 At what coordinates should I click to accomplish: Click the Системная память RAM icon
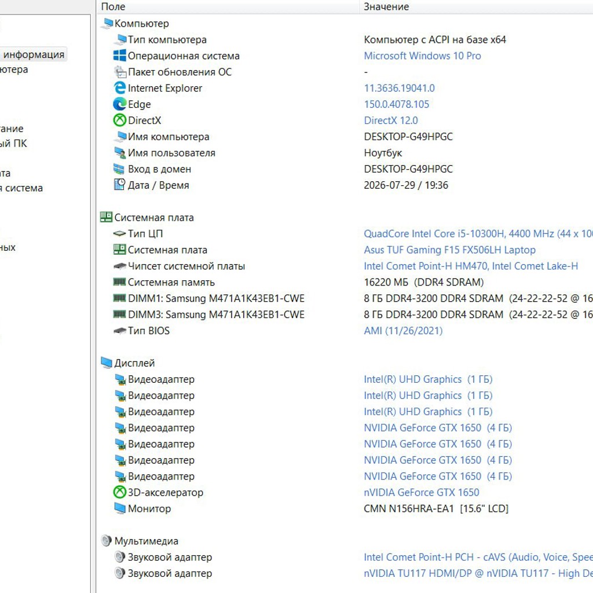click(x=119, y=282)
